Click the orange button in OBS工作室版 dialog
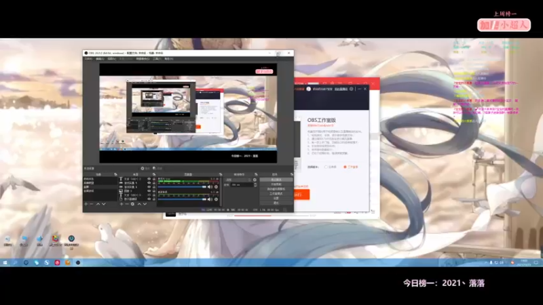Screen dimensions: 543x305 [301, 195]
